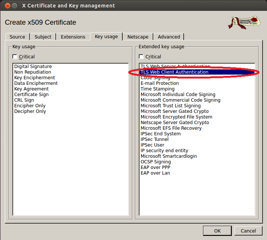Switch to the Advanced tab
267x240 pixels.
[x=169, y=37]
